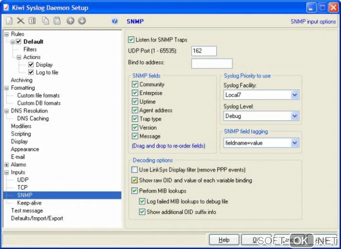Viewport: 341px width, 249px height.
Task: Toggle the Default rule checkbox
Action: click(18, 41)
